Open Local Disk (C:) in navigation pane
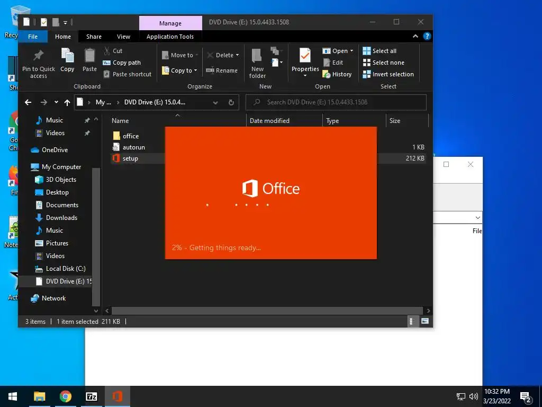Image resolution: width=542 pixels, height=407 pixels. 60,269
